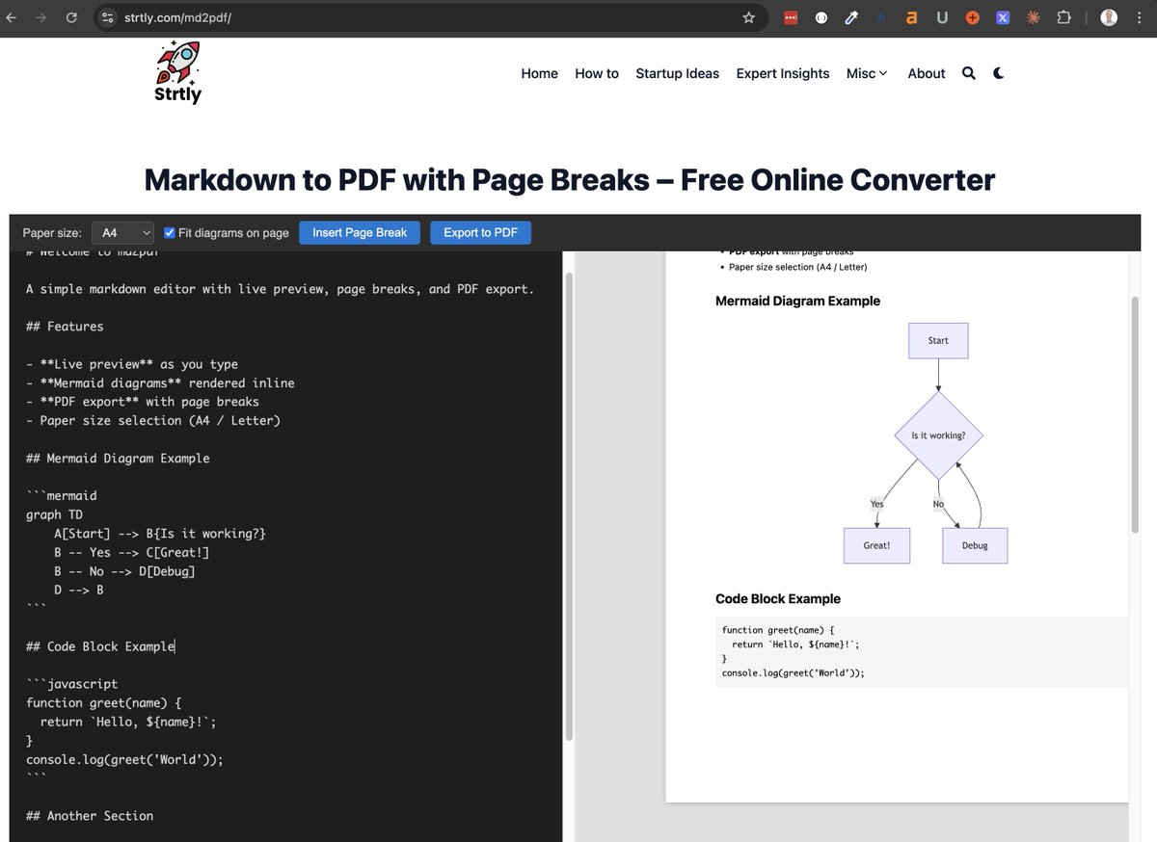Image resolution: width=1157 pixels, height=842 pixels.
Task: Toggle Fit diagrams on page checkbox
Action: coord(170,232)
